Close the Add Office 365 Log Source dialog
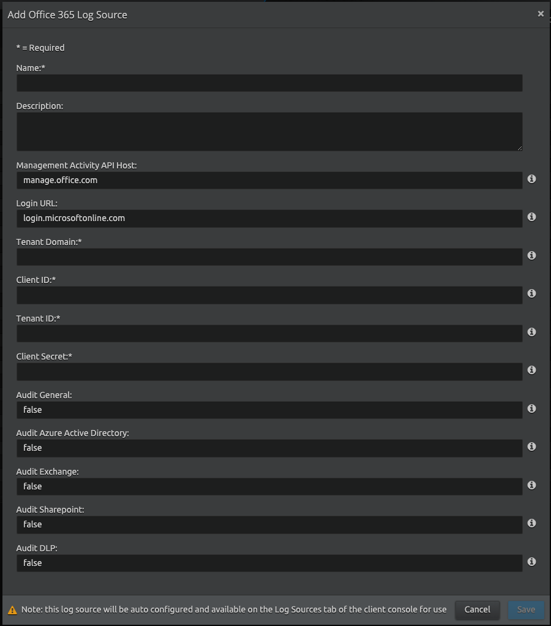The height and width of the screenshot is (626, 551). point(541,13)
